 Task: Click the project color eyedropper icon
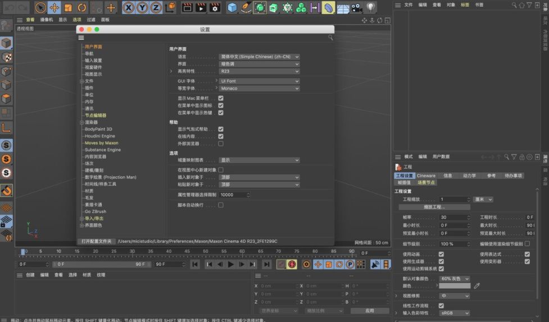[477, 286]
